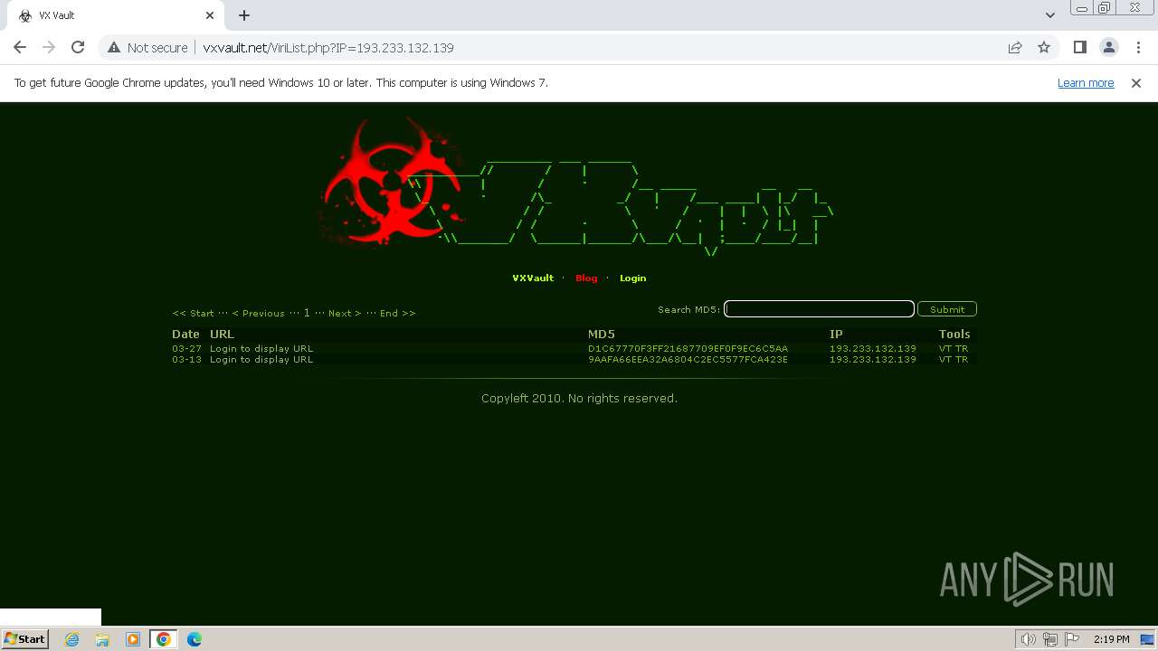
Task: Launch Microsoft Edge from the taskbar
Action: tap(195, 639)
